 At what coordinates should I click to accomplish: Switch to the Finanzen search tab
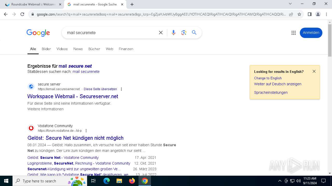tap(126, 49)
